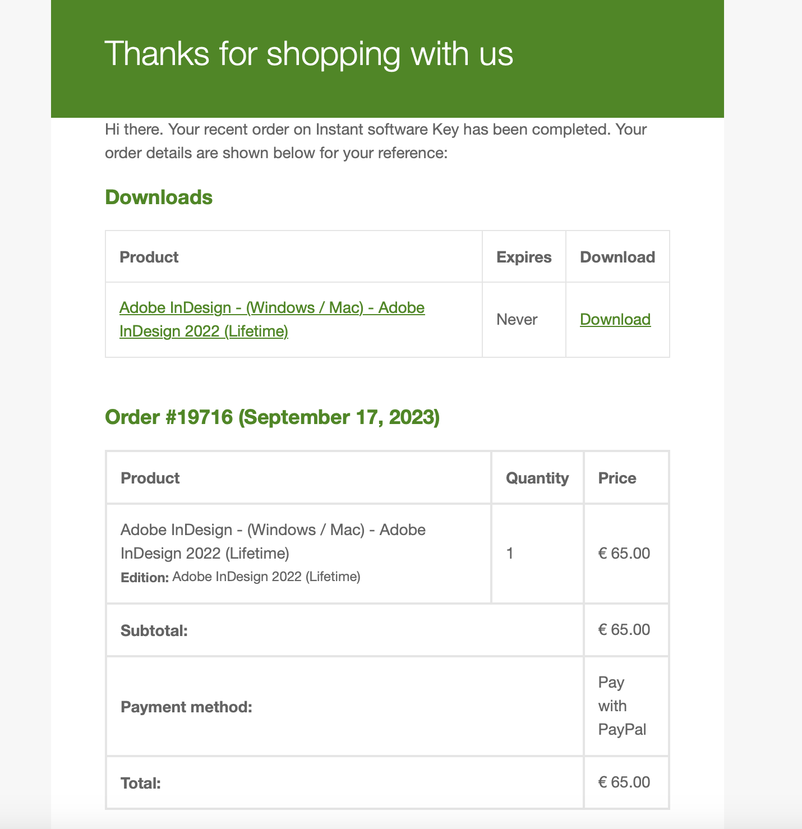Click the 'Subtotal:' row label

click(154, 630)
